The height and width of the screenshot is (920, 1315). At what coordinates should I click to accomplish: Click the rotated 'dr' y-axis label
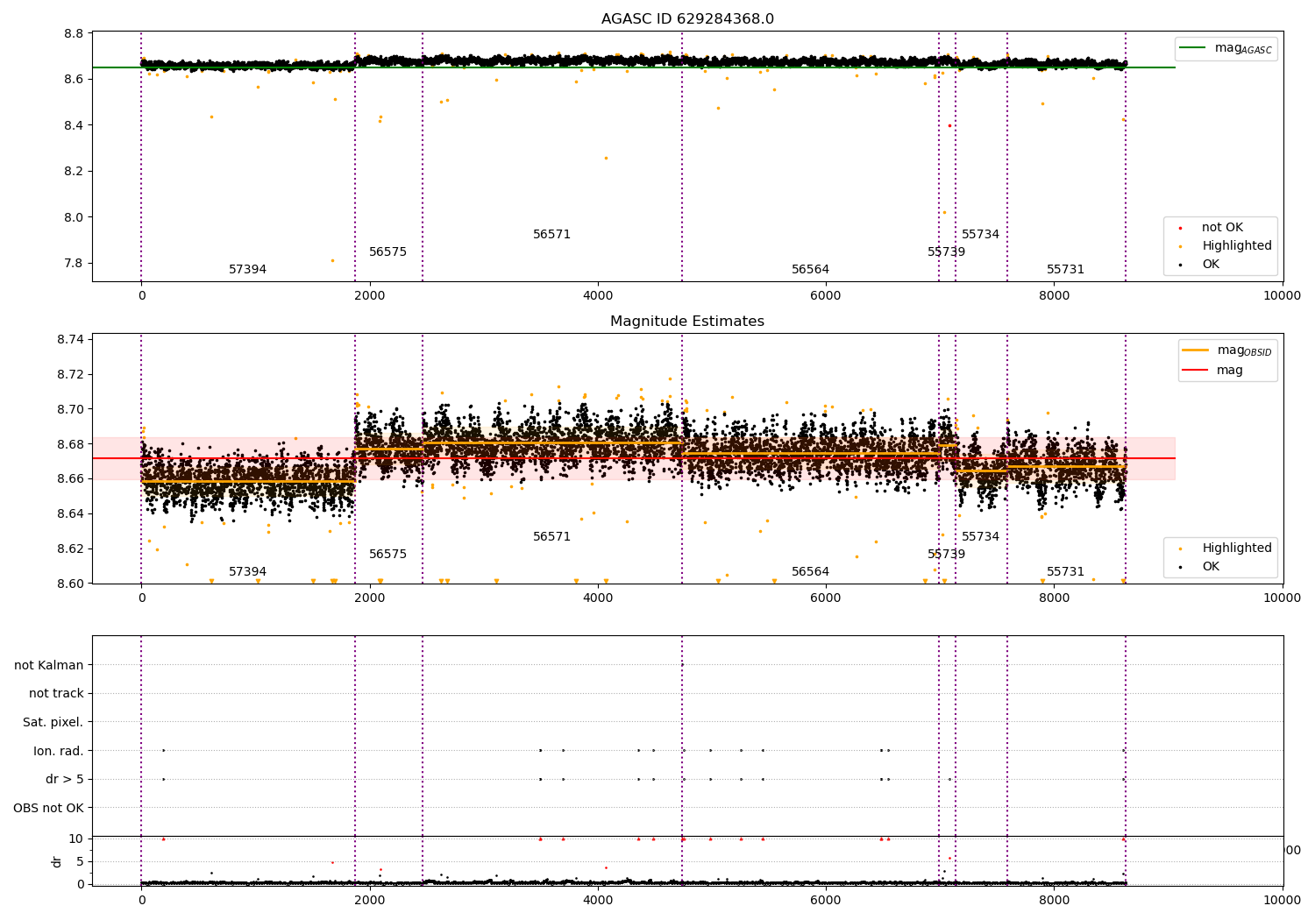[x=57, y=861]
